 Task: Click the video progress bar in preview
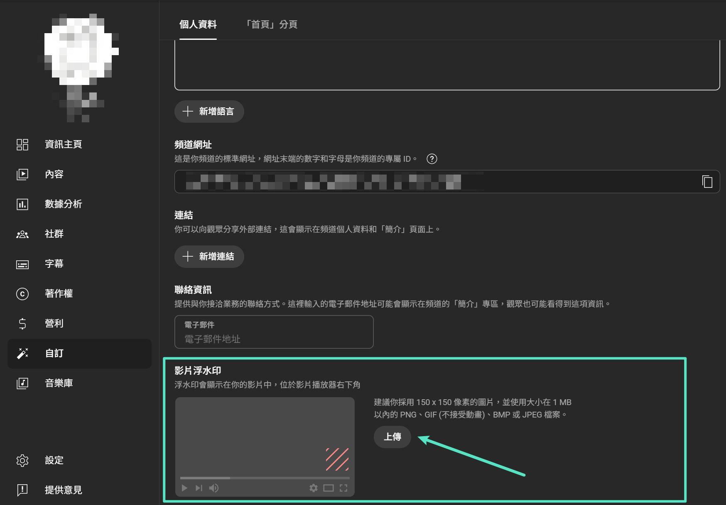tap(264, 478)
